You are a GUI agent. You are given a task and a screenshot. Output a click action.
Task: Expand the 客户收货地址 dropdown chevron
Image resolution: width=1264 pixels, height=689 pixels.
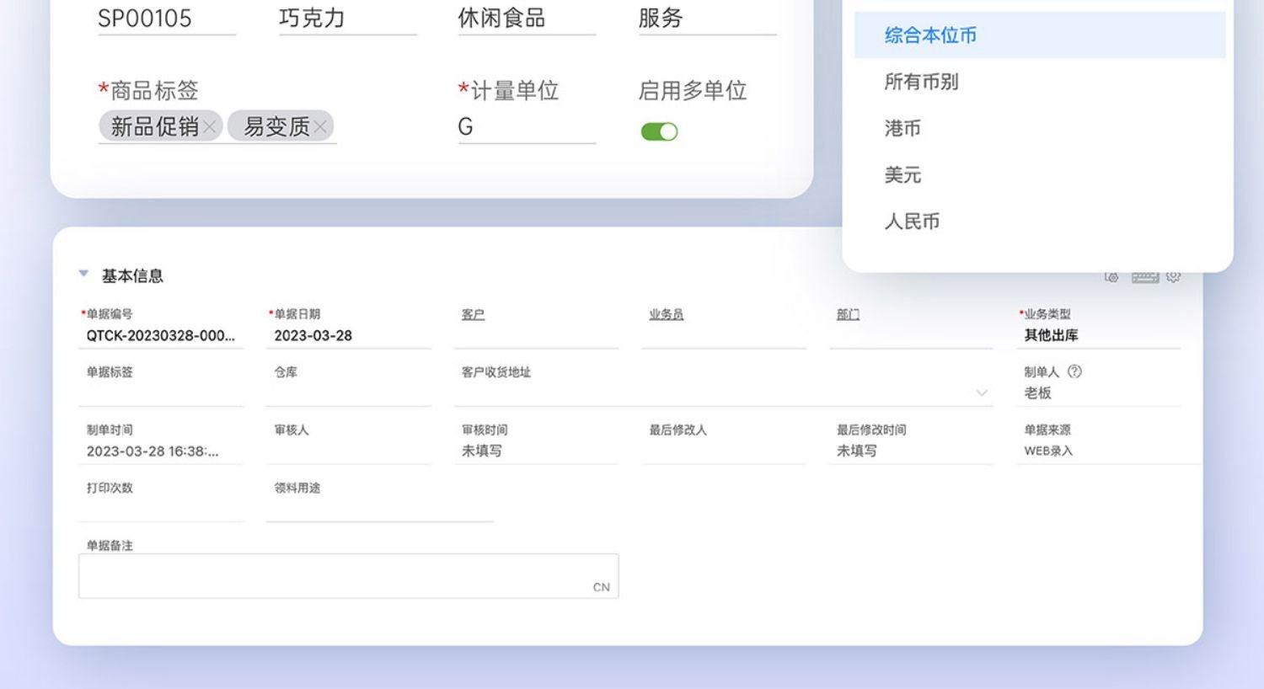pyautogui.click(x=982, y=393)
